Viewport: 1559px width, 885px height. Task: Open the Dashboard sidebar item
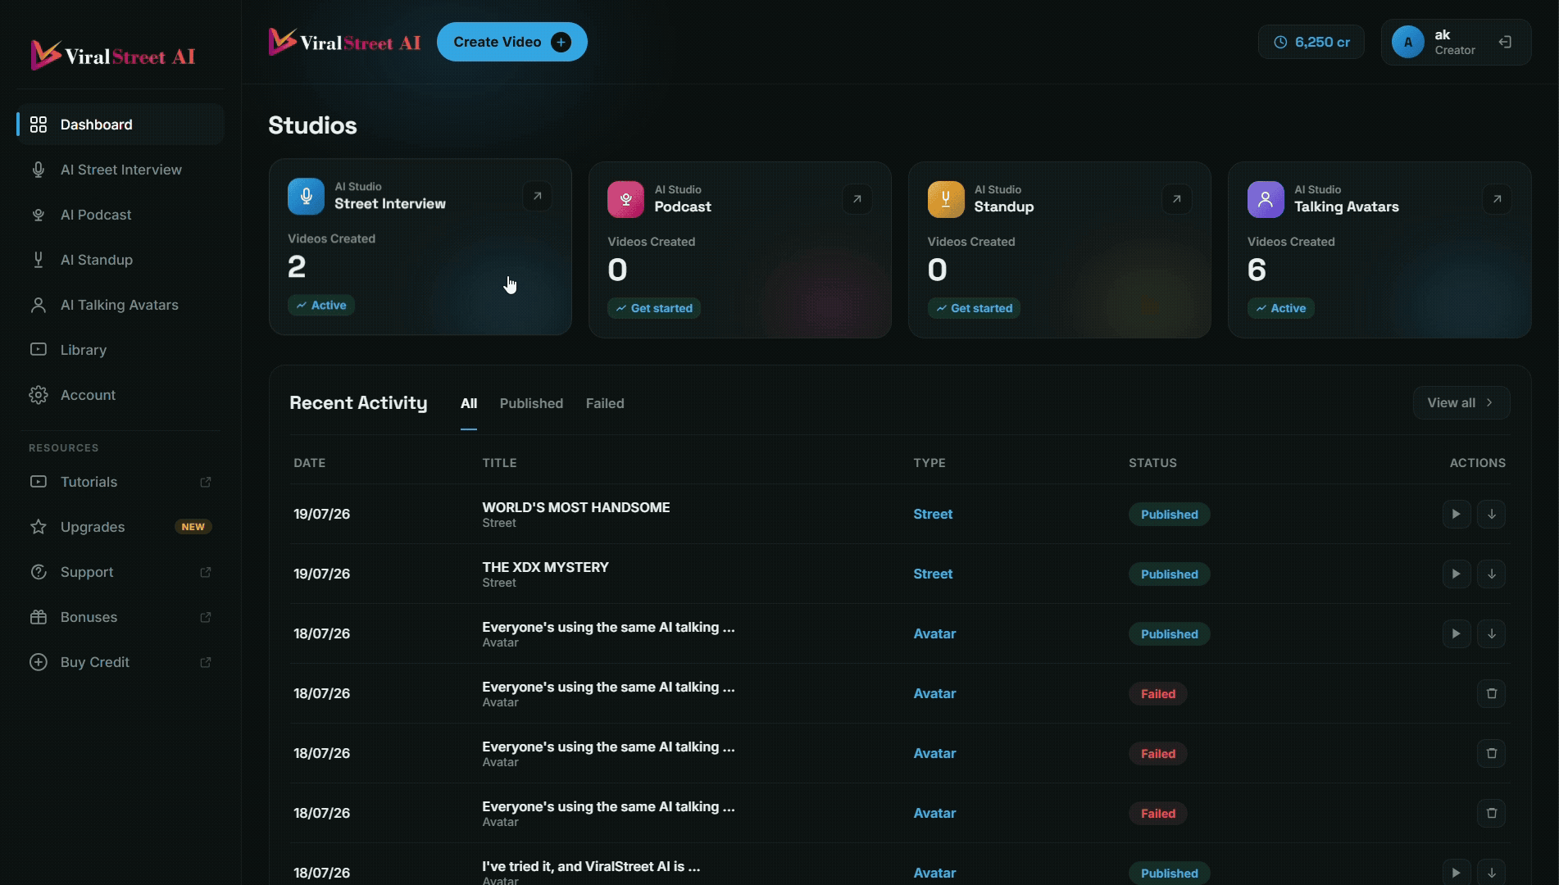pos(120,125)
